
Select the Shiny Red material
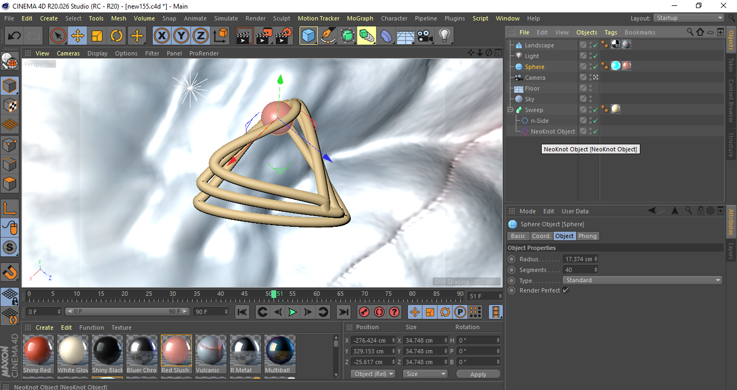[x=38, y=353]
